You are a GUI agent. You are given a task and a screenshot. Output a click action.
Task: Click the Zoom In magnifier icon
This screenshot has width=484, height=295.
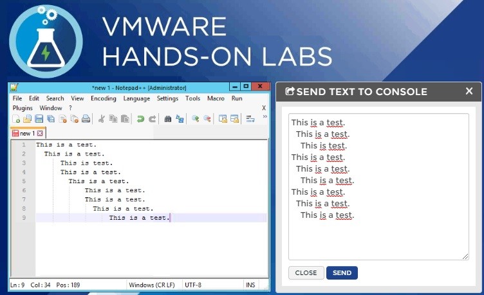[x=195, y=119]
